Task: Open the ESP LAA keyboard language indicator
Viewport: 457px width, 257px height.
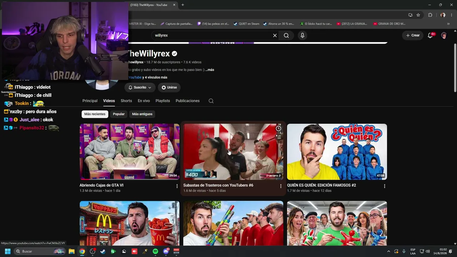Action: [x=413, y=251]
